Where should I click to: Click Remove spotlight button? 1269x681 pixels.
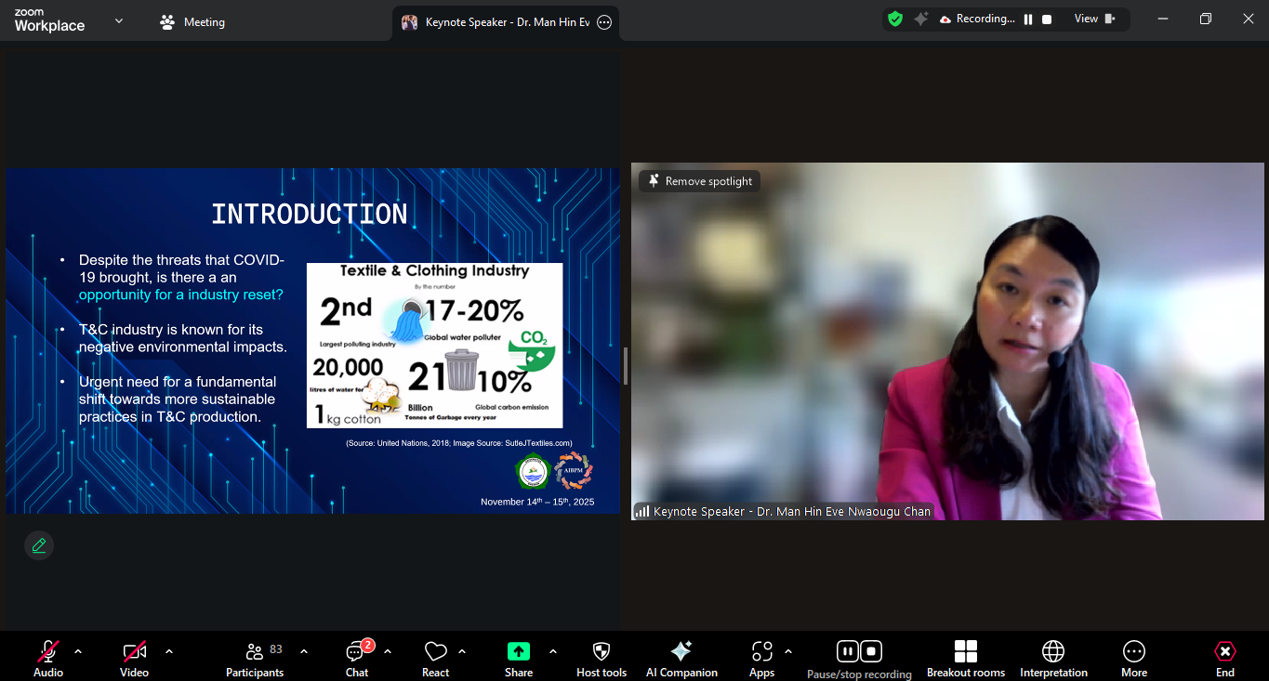tap(699, 181)
